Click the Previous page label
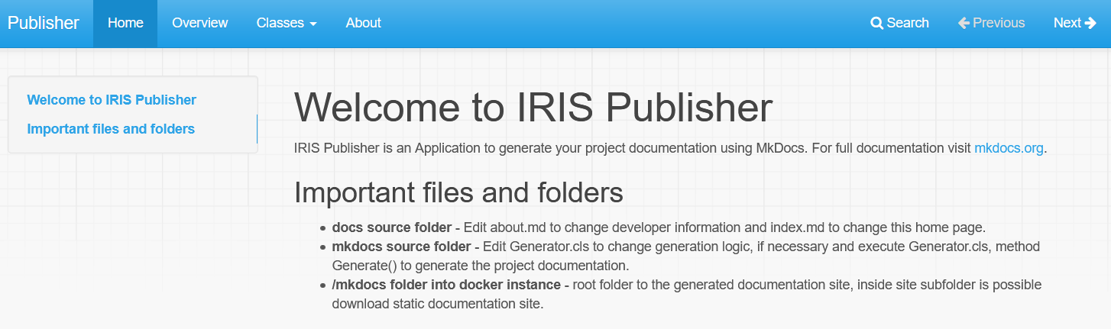Screen dimensions: 1111x329 click(999, 23)
